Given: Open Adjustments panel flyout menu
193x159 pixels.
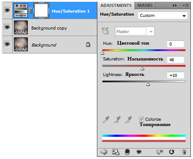Looking at the screenshot, I should pyautogui.click(x=186, y=6).
